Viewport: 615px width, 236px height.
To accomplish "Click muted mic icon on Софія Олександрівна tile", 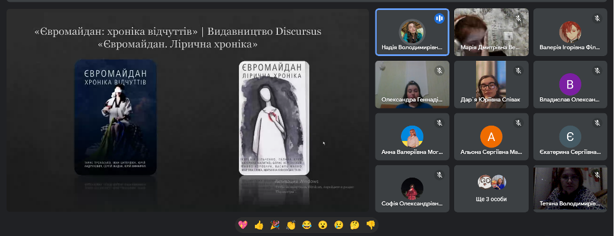I will pyautogui.click(x=439, y=175).
